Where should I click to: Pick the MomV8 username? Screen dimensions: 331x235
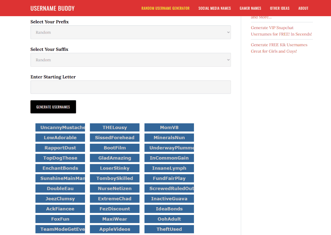tap(169, 128)
